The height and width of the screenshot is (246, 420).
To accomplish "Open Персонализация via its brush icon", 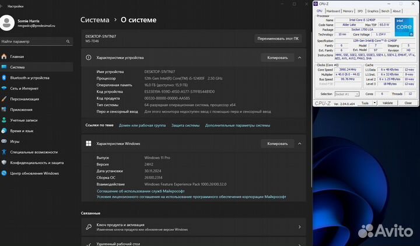I will tap(5, 99).
